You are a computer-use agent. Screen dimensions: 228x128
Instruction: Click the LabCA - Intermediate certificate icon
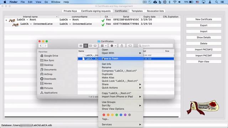point(15,25)
